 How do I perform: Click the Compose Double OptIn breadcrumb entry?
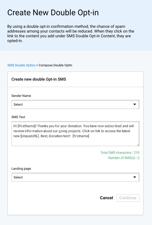tap(55, 65)
